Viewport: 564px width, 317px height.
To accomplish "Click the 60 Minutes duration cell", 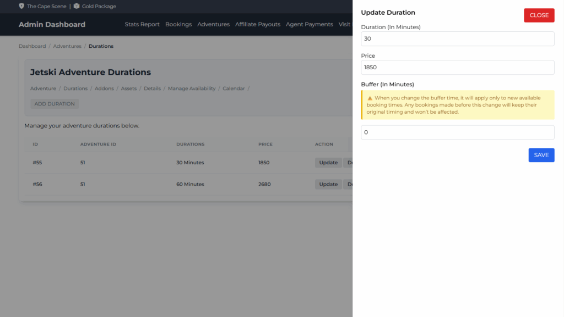I will [x=190, y=184].
